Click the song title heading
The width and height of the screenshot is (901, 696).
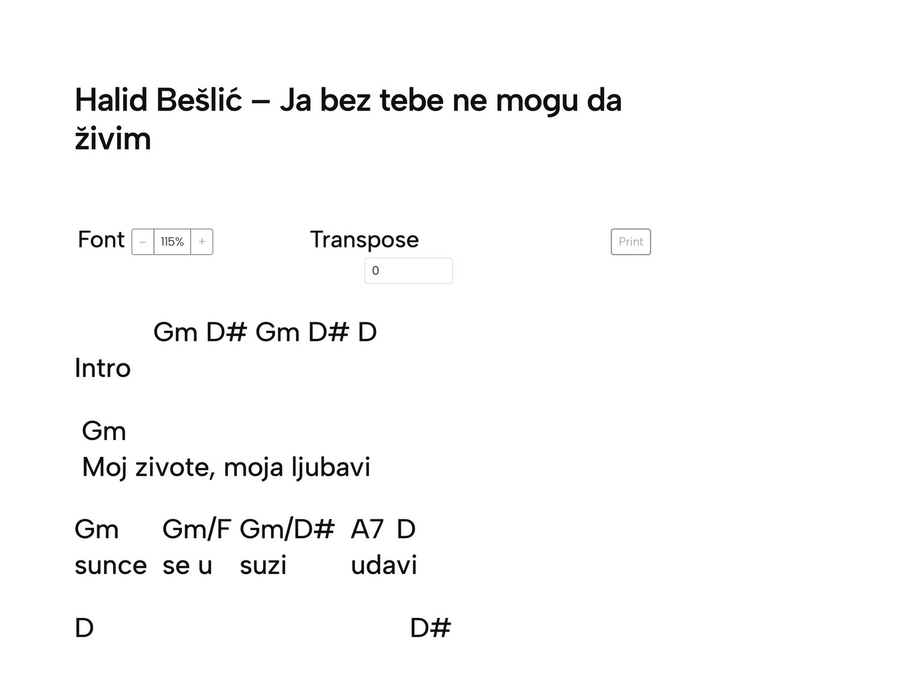click(x=348, y=119)
